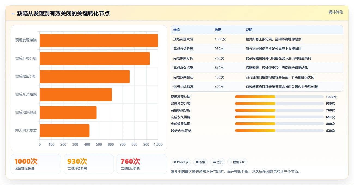Click the 完成根因分析 progress bar
This screenshot has height=185, width=354.
point(279,110)
